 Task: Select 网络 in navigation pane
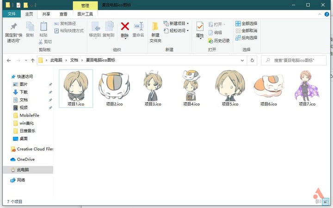click(x=21, y=180)
